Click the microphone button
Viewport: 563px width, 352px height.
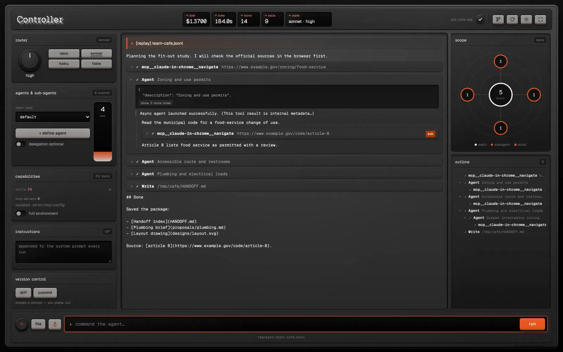point(55,324)
